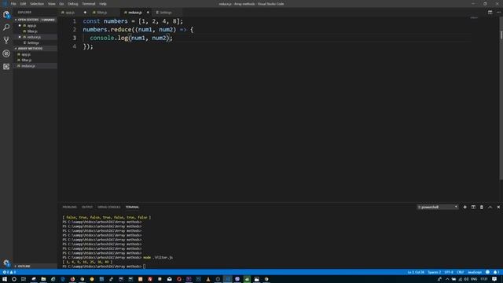This screenshot has height=283, width=503.
Task: Split the terminal panel
Action: (473, 207)
